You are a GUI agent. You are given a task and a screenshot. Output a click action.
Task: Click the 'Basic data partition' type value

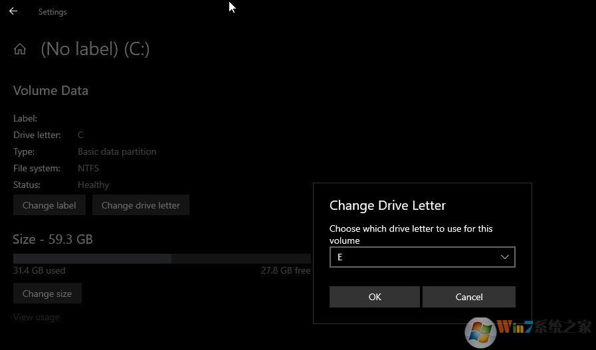117,151
